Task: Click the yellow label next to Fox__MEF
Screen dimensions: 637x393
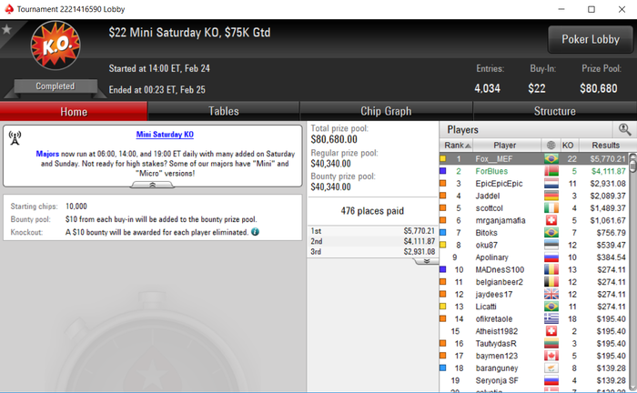Action: (x=443, y=158)
